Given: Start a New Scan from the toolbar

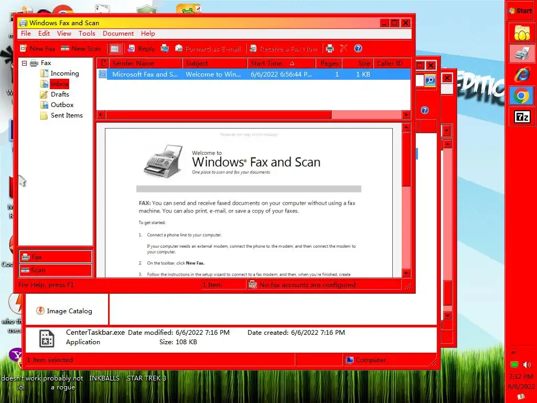Looking at the screenshot, I should coord(81,49).
